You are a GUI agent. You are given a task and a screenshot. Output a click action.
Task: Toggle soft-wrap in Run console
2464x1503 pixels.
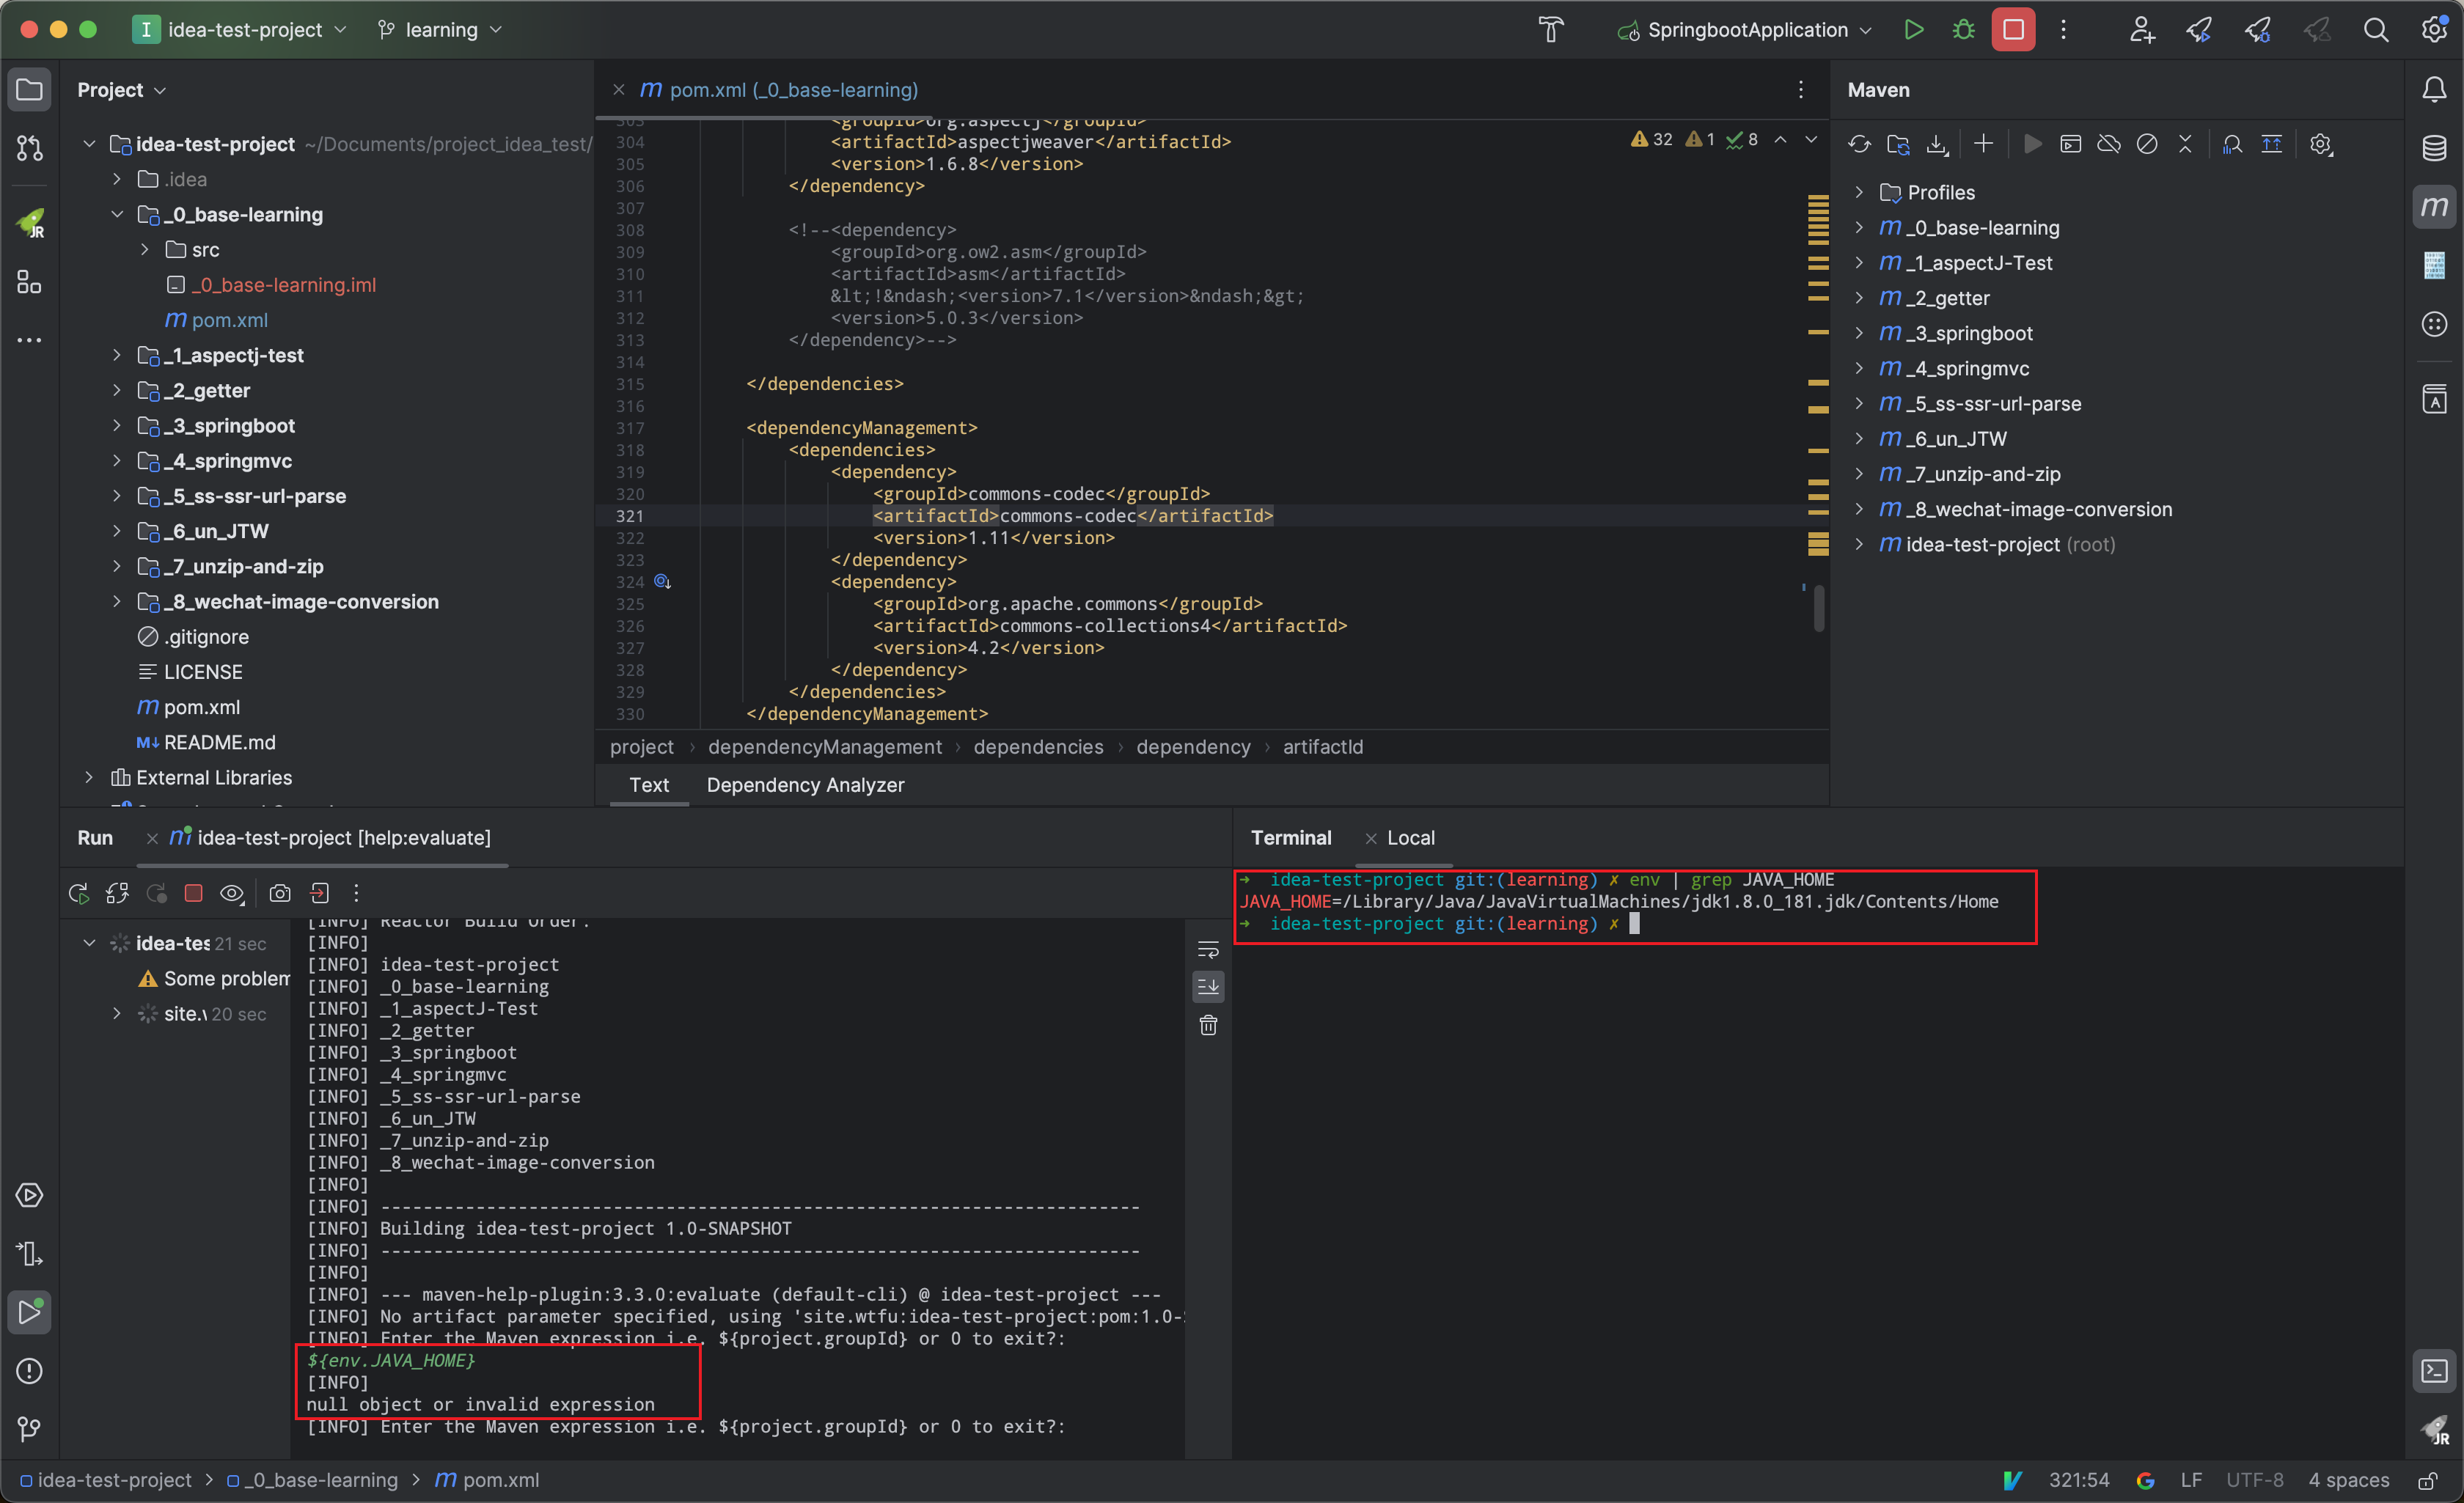point(1208,949)
